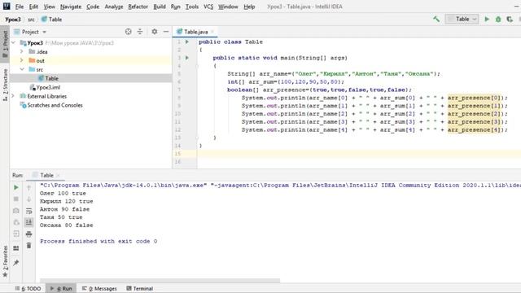521x293 pixels.
Task: Click the Build project hammer icon
Action: 436,20
